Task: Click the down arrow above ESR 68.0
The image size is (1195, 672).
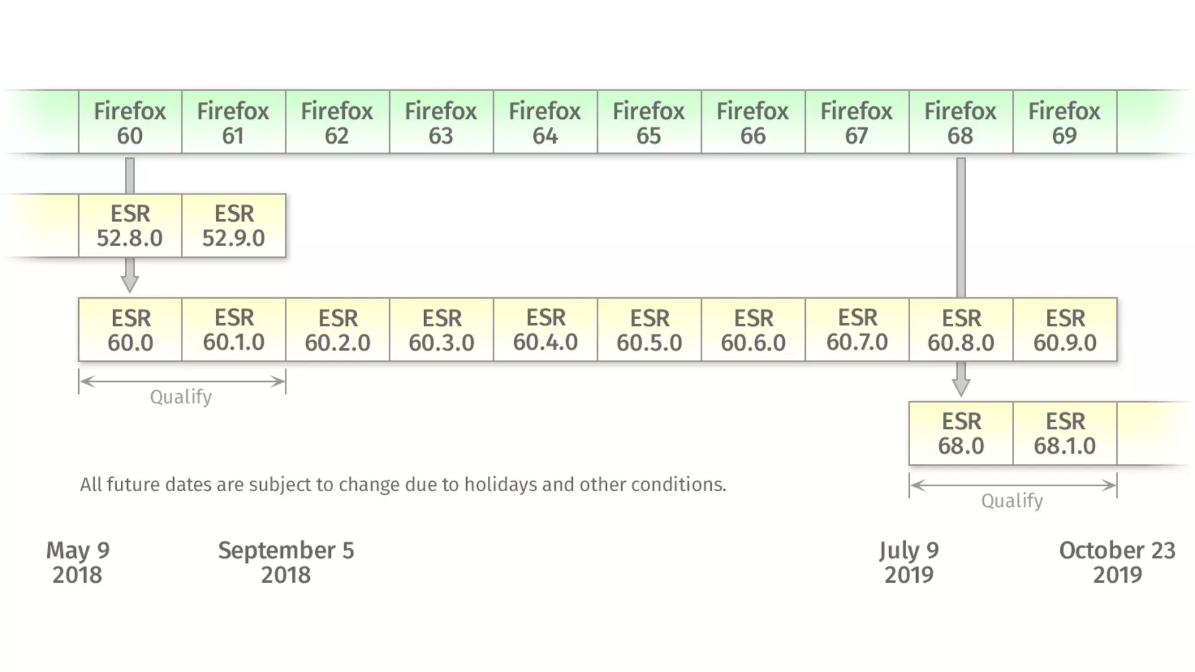Action: pos(961,379)
